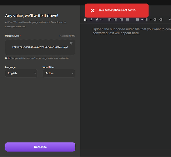171x157 pixels.
Task: Delete the uploaded mp3 file
Action: 71,43
